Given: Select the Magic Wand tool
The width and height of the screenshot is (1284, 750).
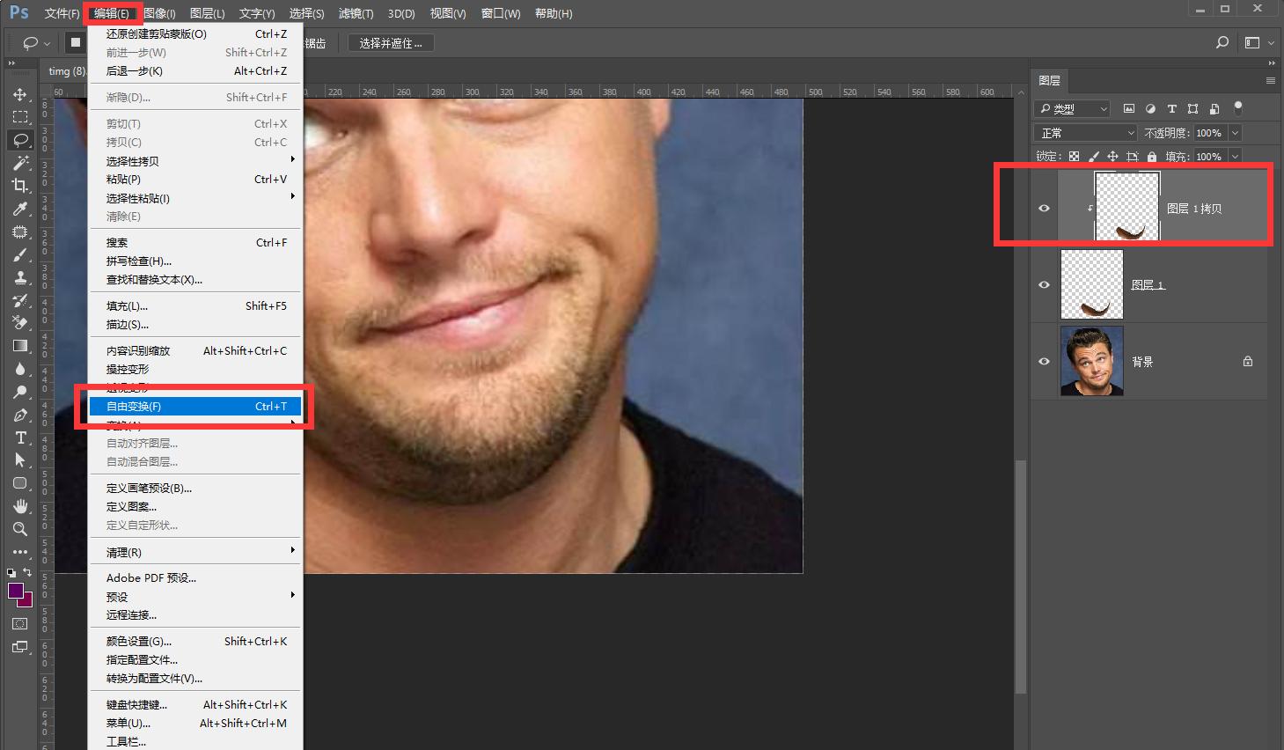Looking at the screenshot, I should point(20,163).
